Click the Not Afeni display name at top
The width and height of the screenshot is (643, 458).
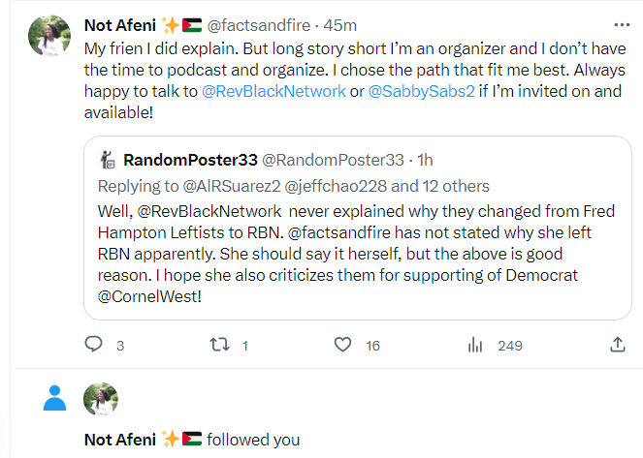click(121, 24)
